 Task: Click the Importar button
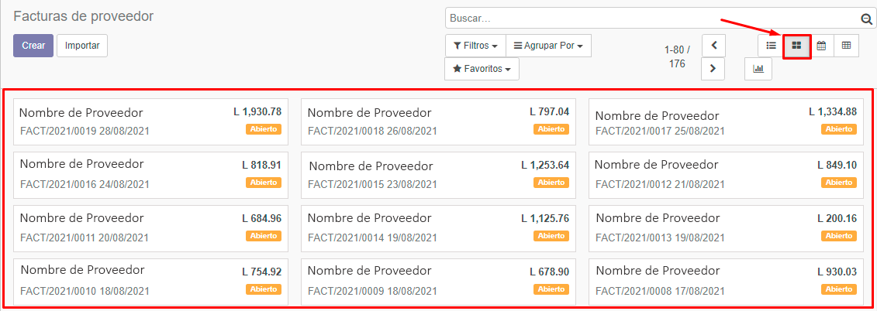82,46
